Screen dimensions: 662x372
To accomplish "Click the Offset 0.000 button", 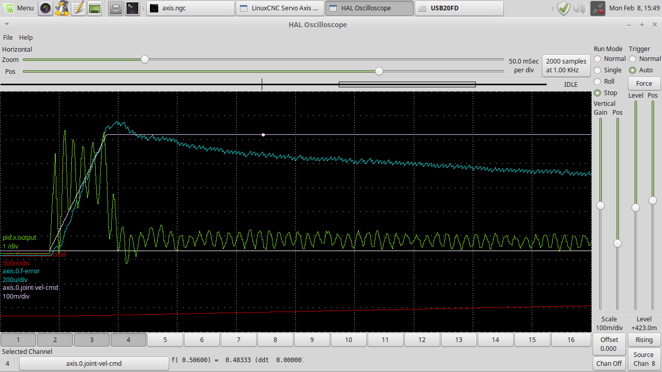I will [609, 344].
